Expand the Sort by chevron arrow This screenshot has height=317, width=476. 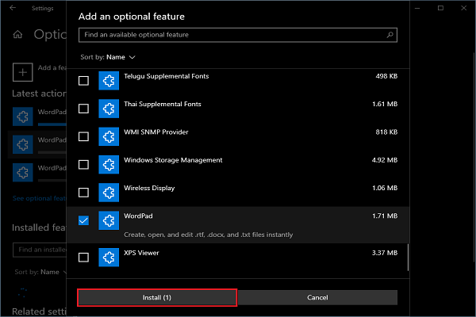point(132,57)
